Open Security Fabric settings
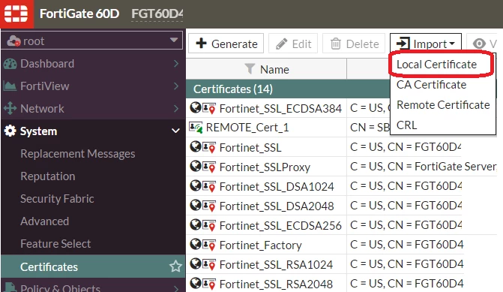 point(57,198)
